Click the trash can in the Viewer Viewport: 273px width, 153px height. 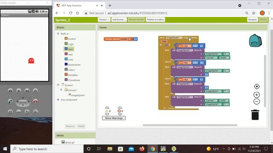click(255, 115)
